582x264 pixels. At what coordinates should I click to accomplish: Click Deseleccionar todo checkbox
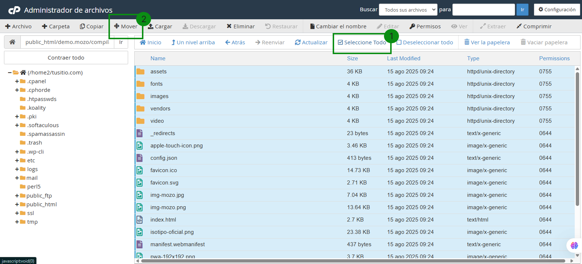(399, 42)
